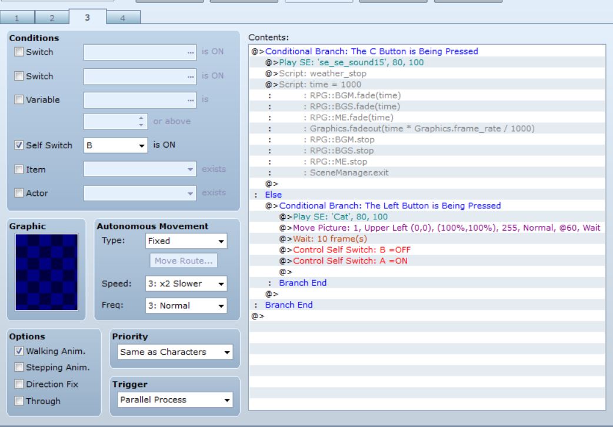Open the Self Switch B dropdown
The width and height of the screenshot is (613, 427).
pos(116,145)
